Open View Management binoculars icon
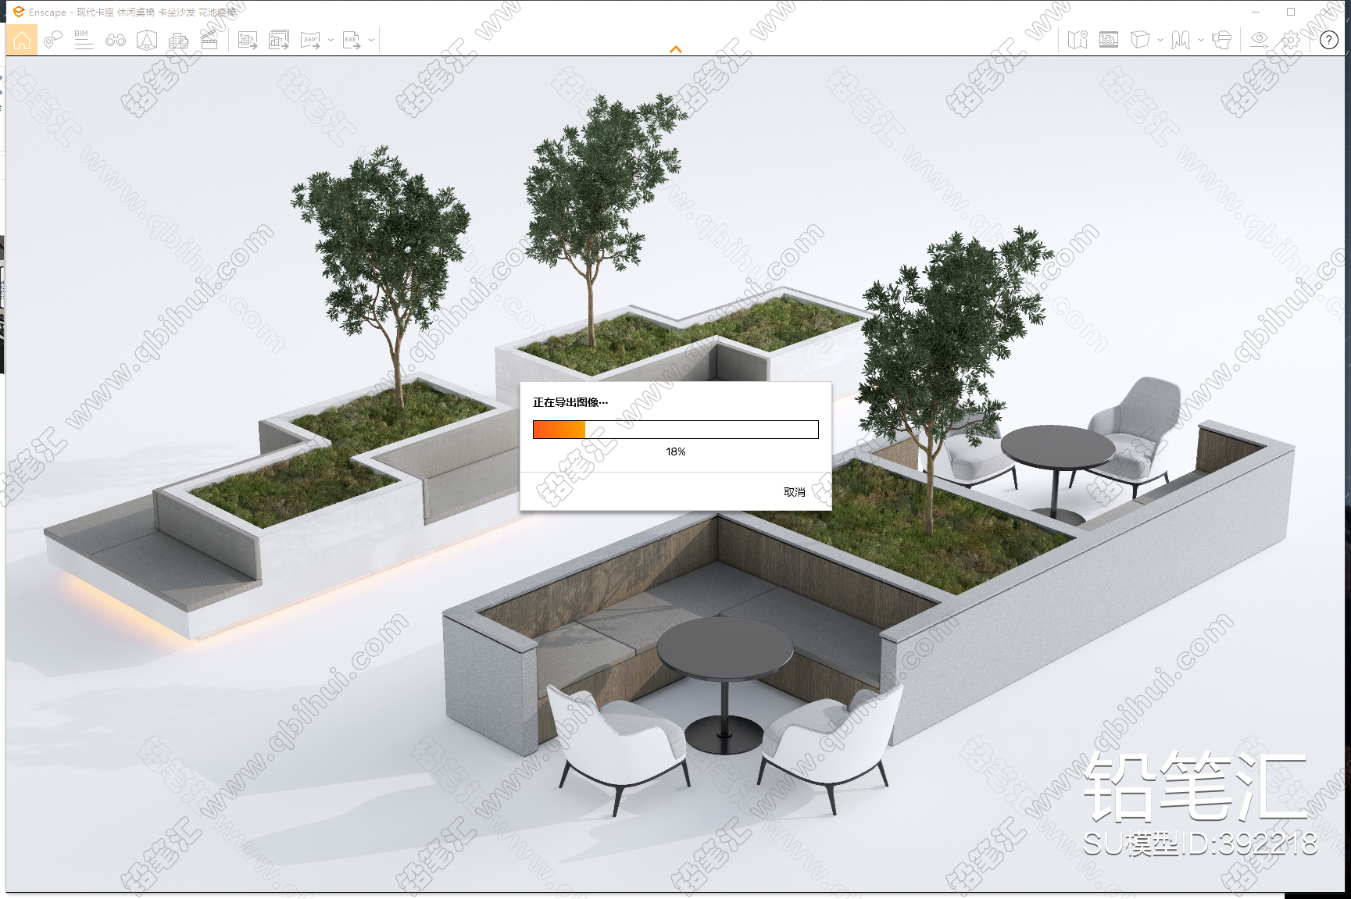1351x899 pixels. click(116, 40)
